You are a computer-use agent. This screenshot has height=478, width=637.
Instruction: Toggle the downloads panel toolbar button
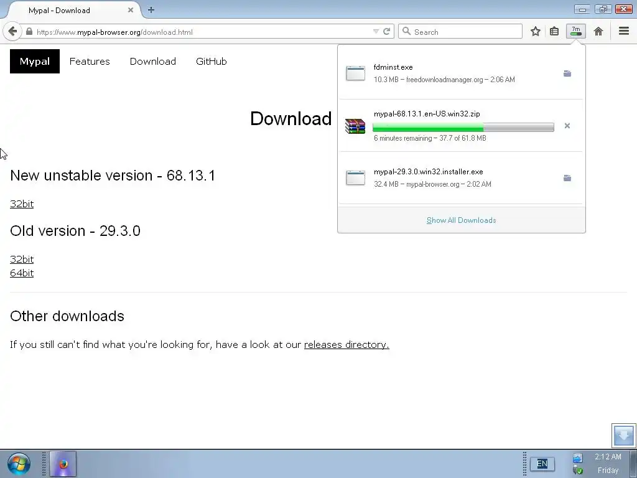pos(575,31)
